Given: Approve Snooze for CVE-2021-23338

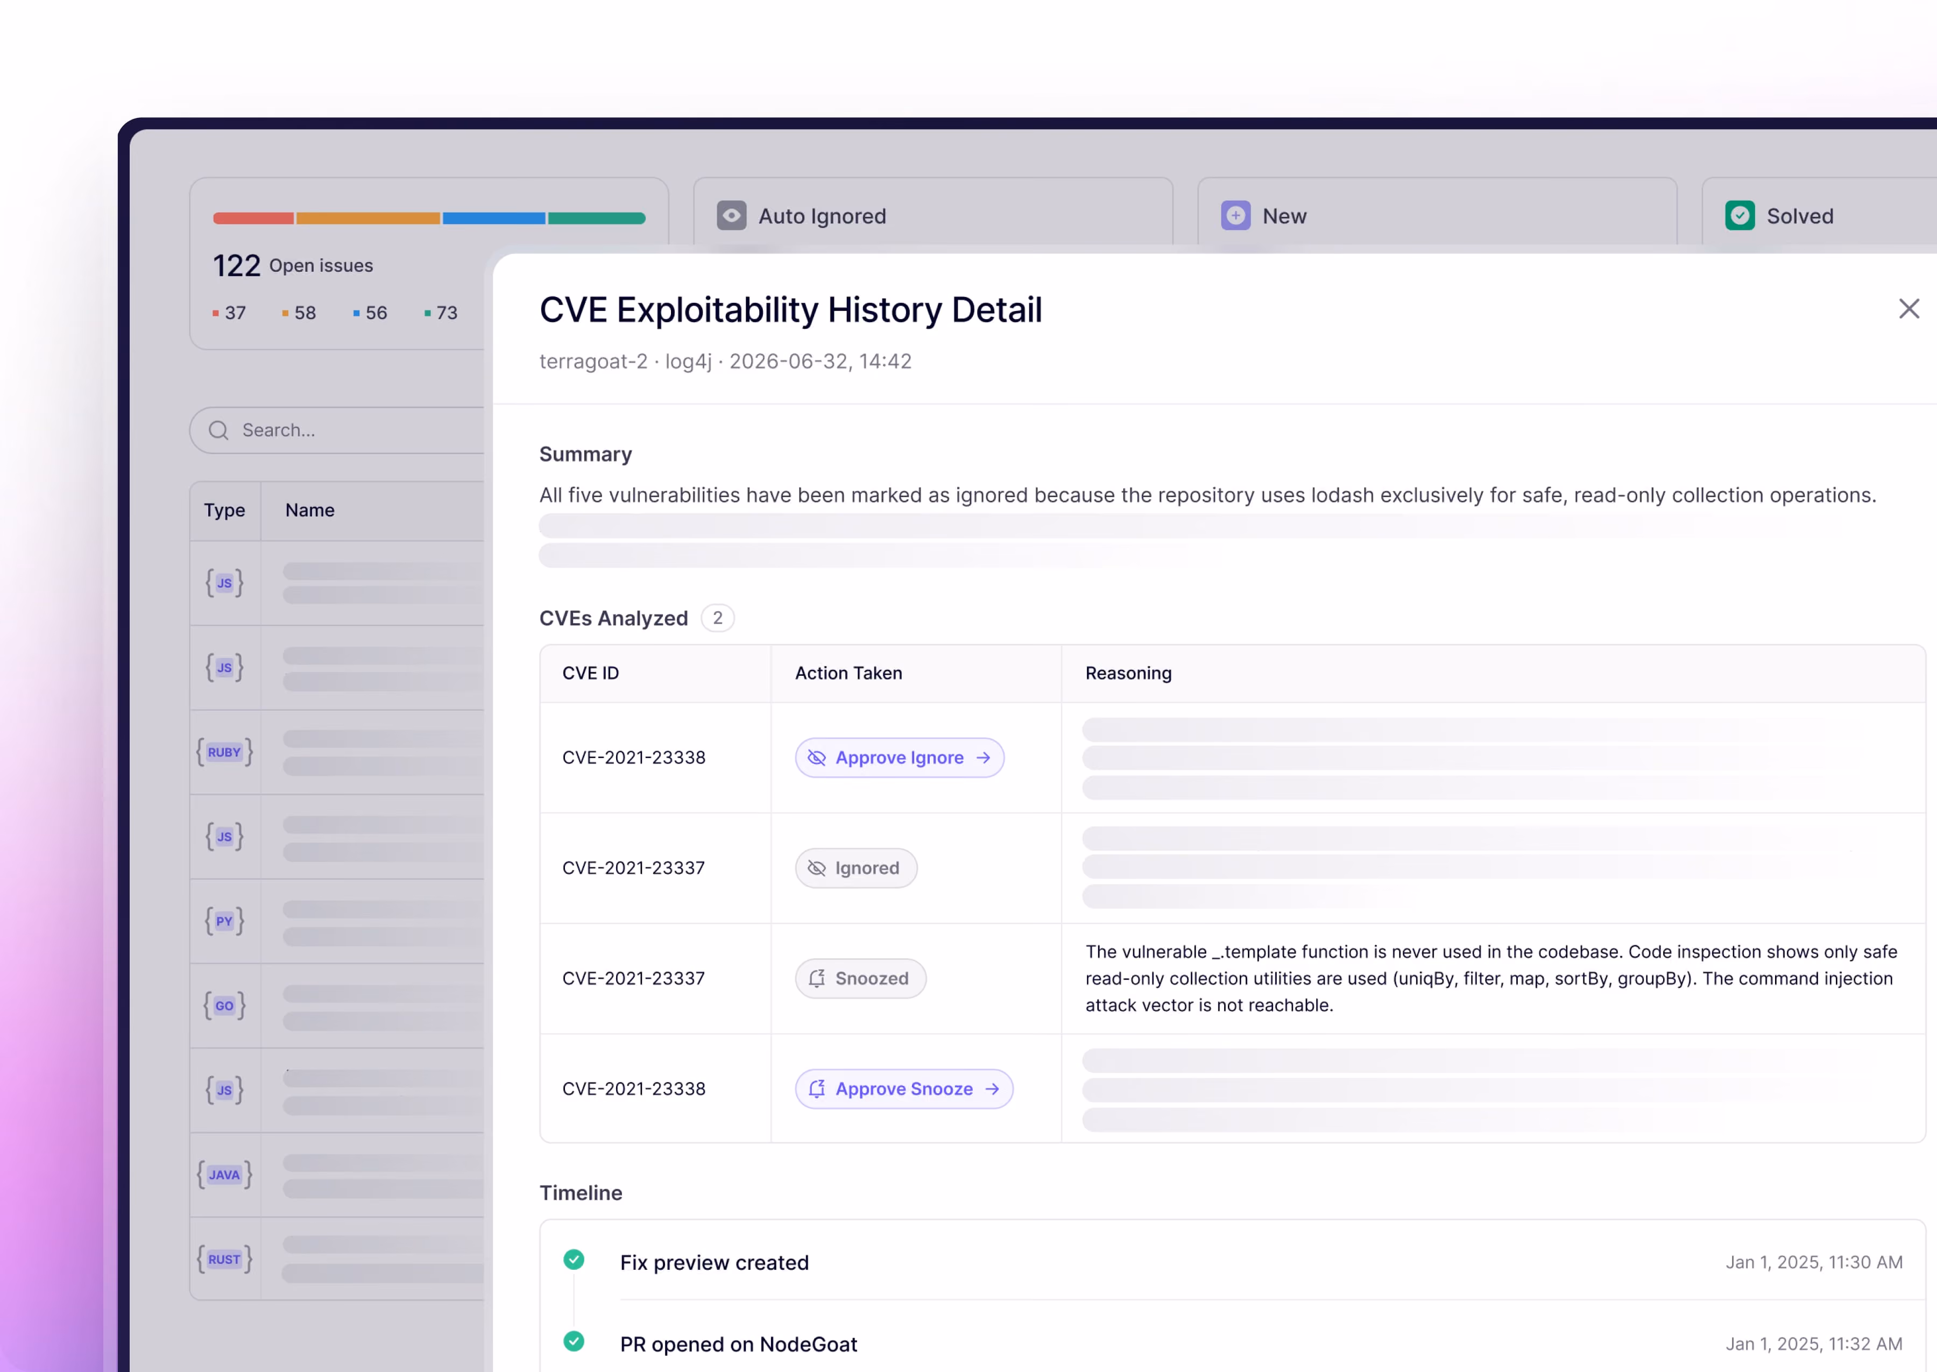Looking at the screenshot, I should (x=904, y=1089).
